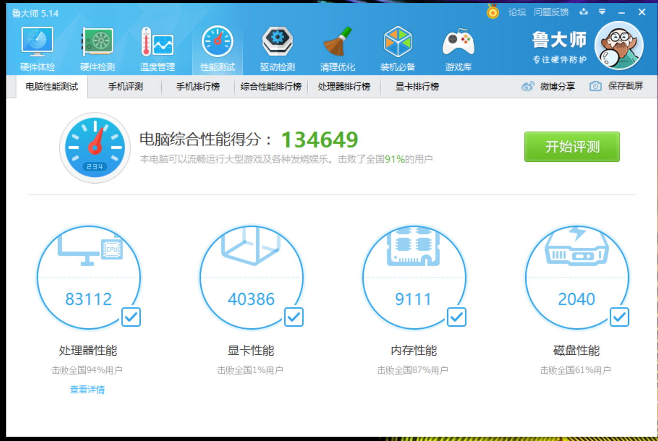The width and height of the screenshot is (658, 441).
Task: Click the 处理器性能 label
Action: [88, 350]
